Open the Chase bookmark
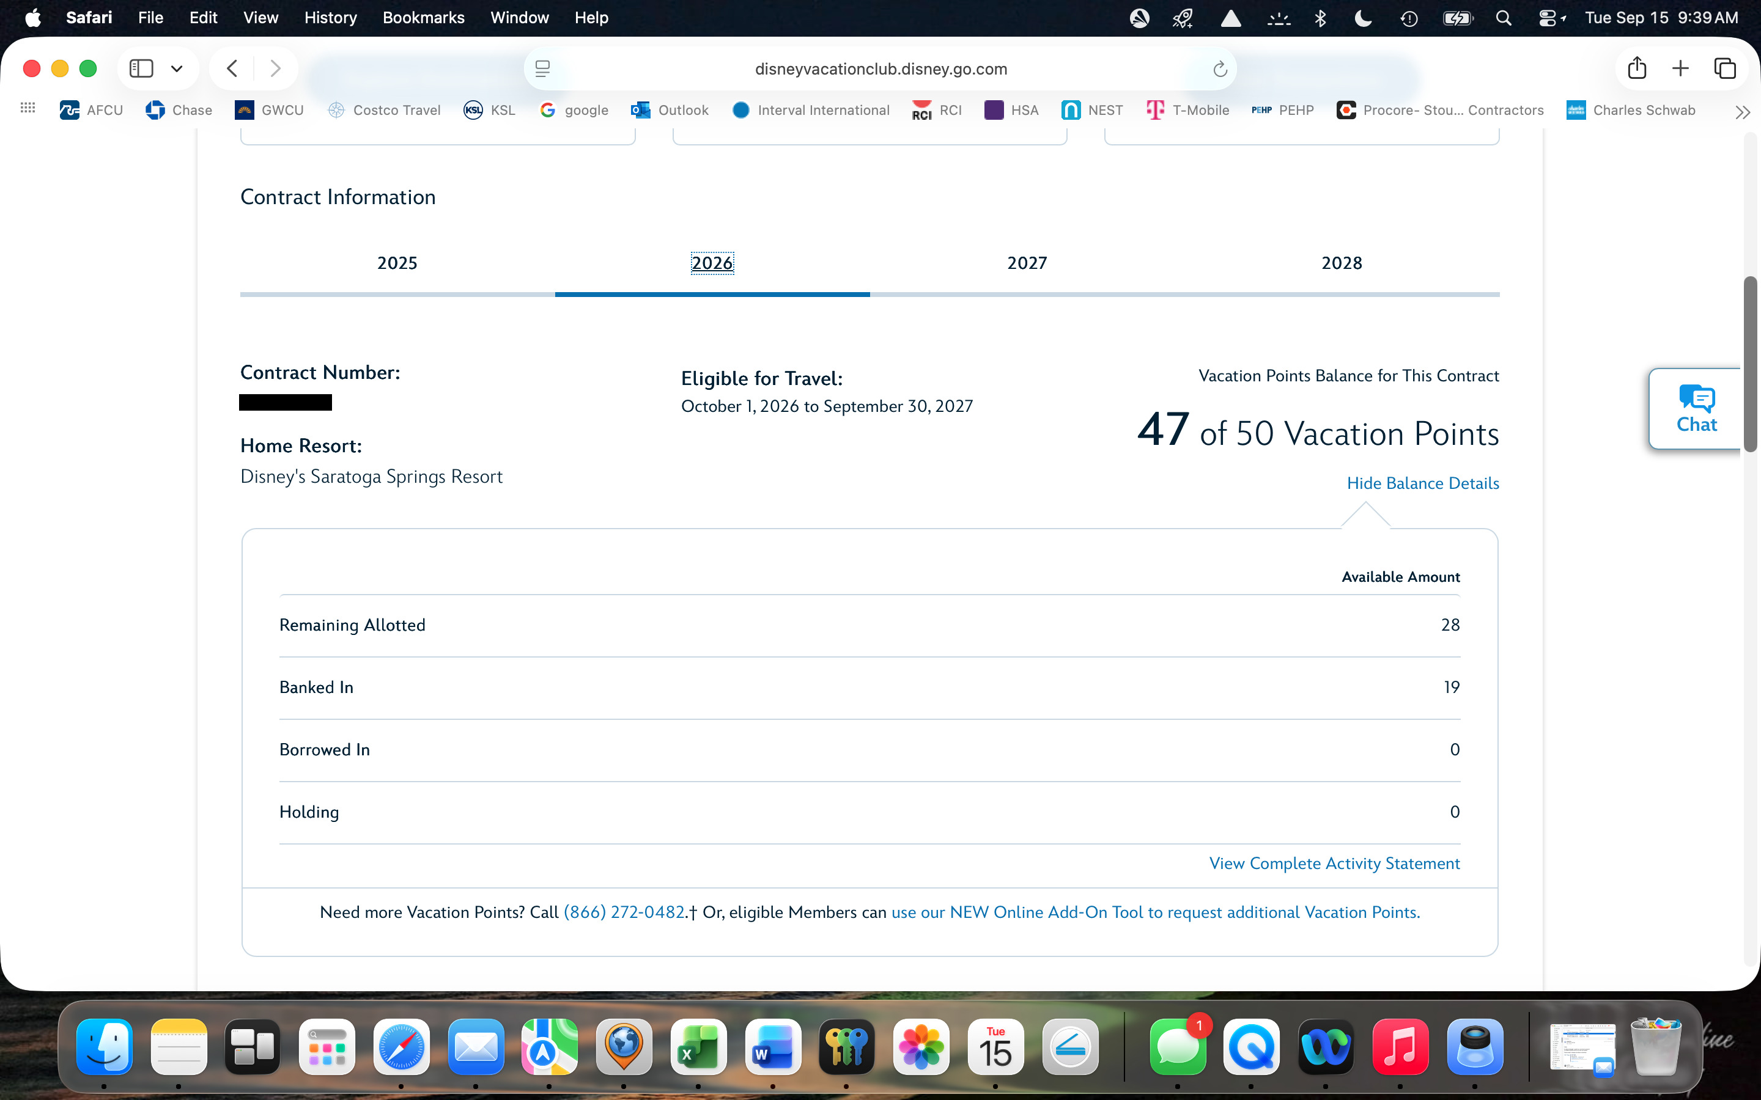The height and width of the screenshot is (1100, 1761). pyautogui.click(x=179, y=110)
